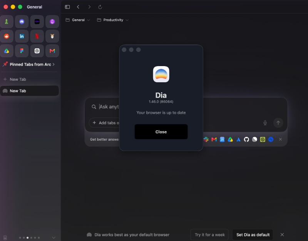
Task: Click the Dia app logo in dialog
Action: tap(161, 74)
